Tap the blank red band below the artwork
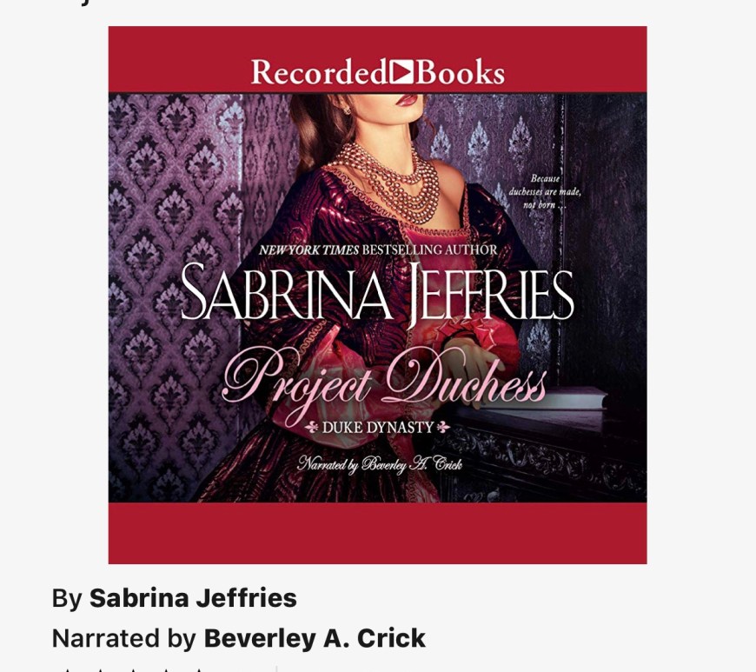 (377, 533)
